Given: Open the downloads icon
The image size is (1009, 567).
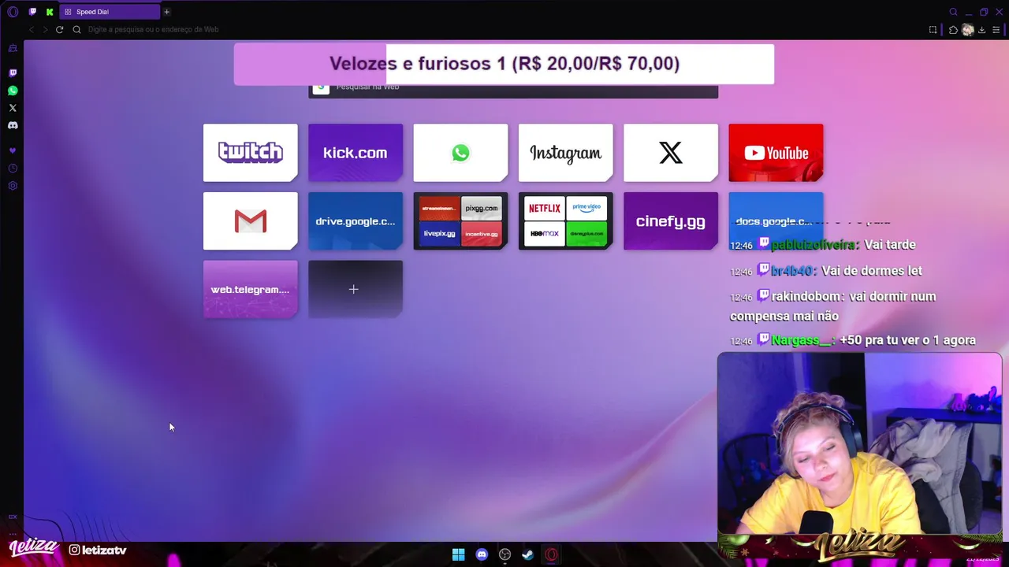Looking at the screenshot, I should [982, 30].
